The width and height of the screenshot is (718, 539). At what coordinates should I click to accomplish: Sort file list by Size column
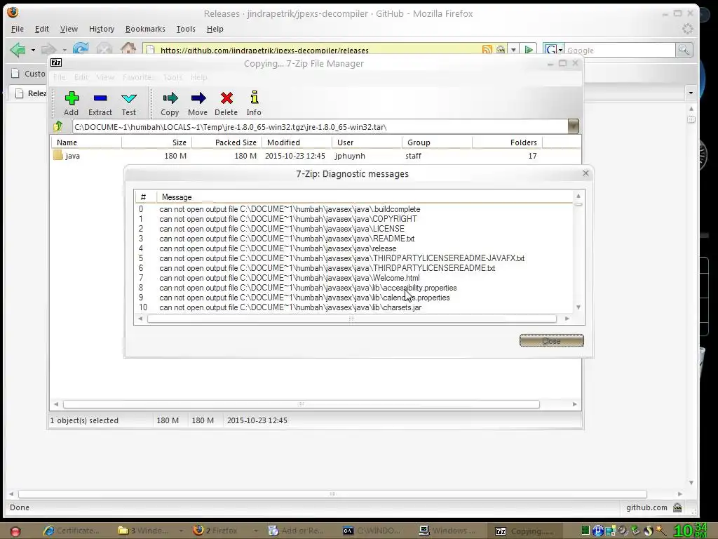156,142
